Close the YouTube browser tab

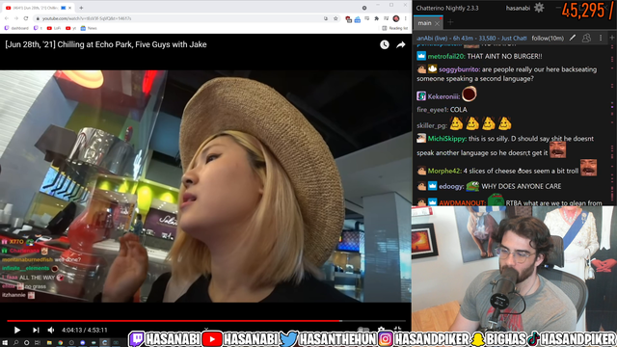coord(70,8)
